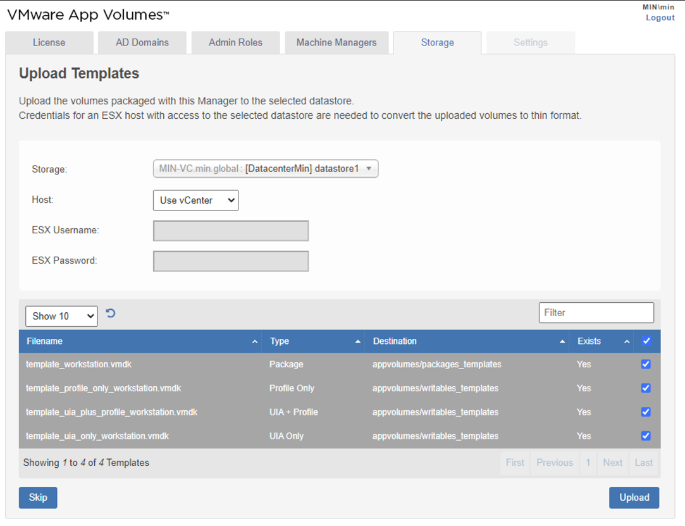This screenshot has height=526, width=685.
Task: Sort by Destination column arrow
Action: [562, 342]
